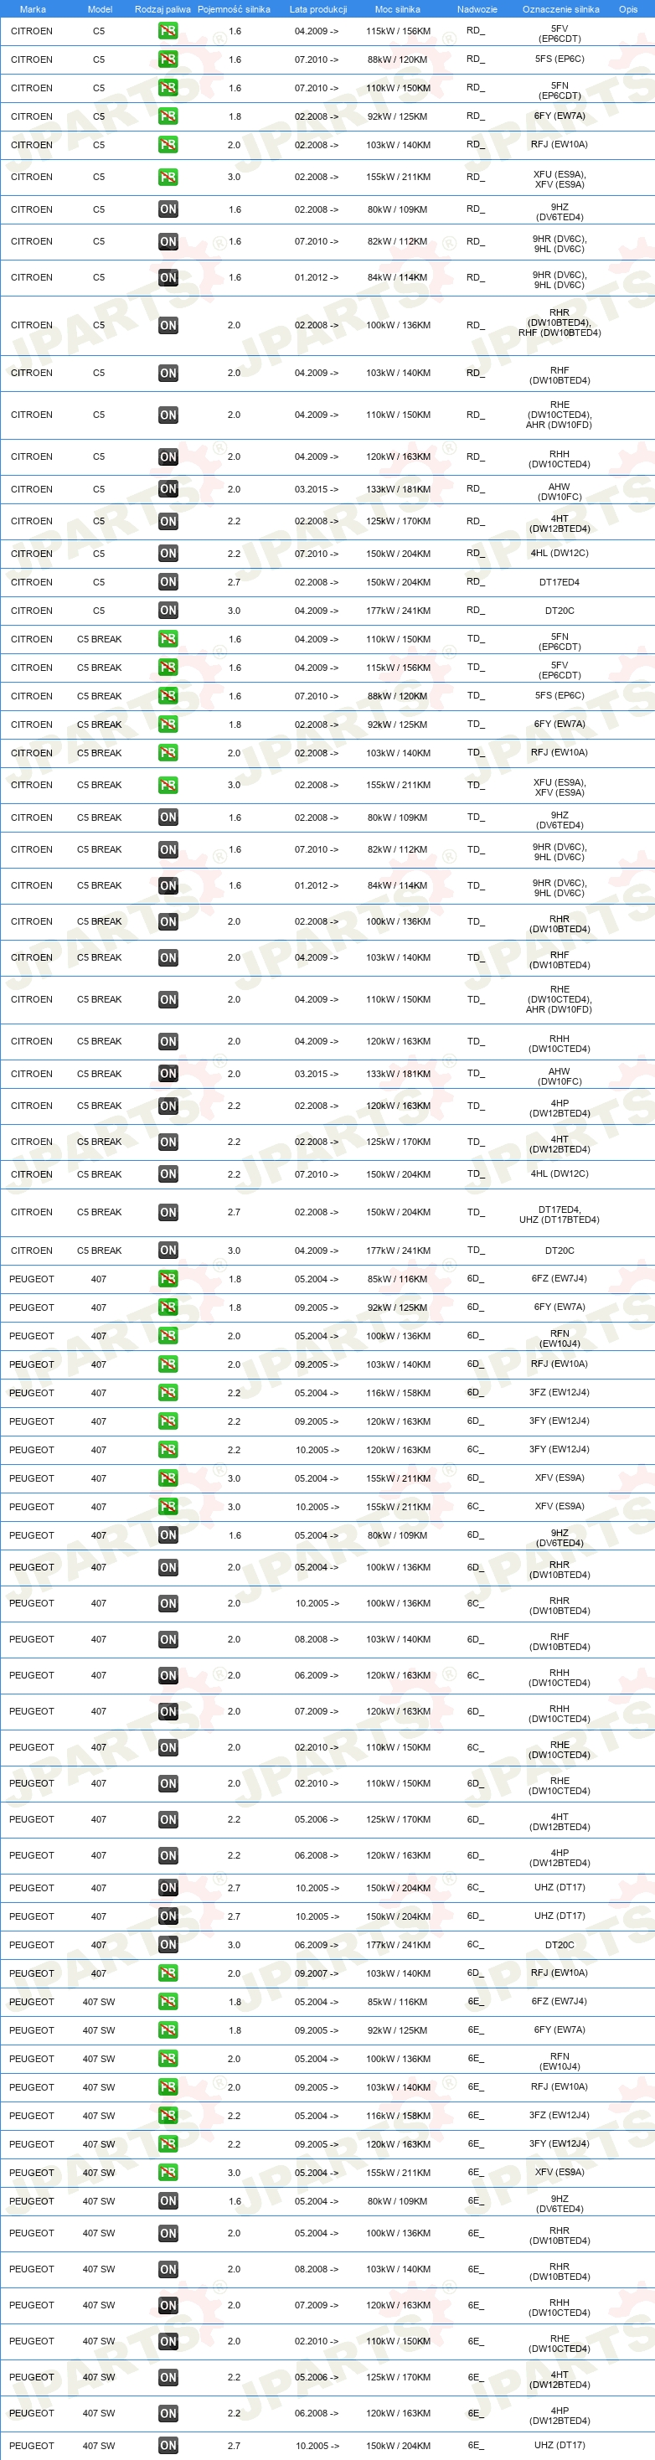Click petrol icon in C5 RD_ 155kW/211KM row
Screen dimensions: 655x2460
click(168, 177)
